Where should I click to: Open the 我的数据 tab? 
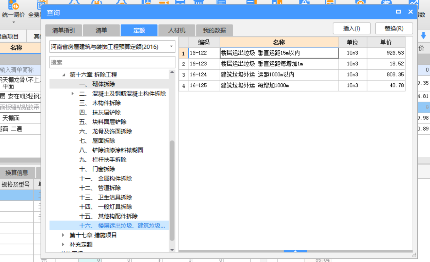click(x=214, y=30)
